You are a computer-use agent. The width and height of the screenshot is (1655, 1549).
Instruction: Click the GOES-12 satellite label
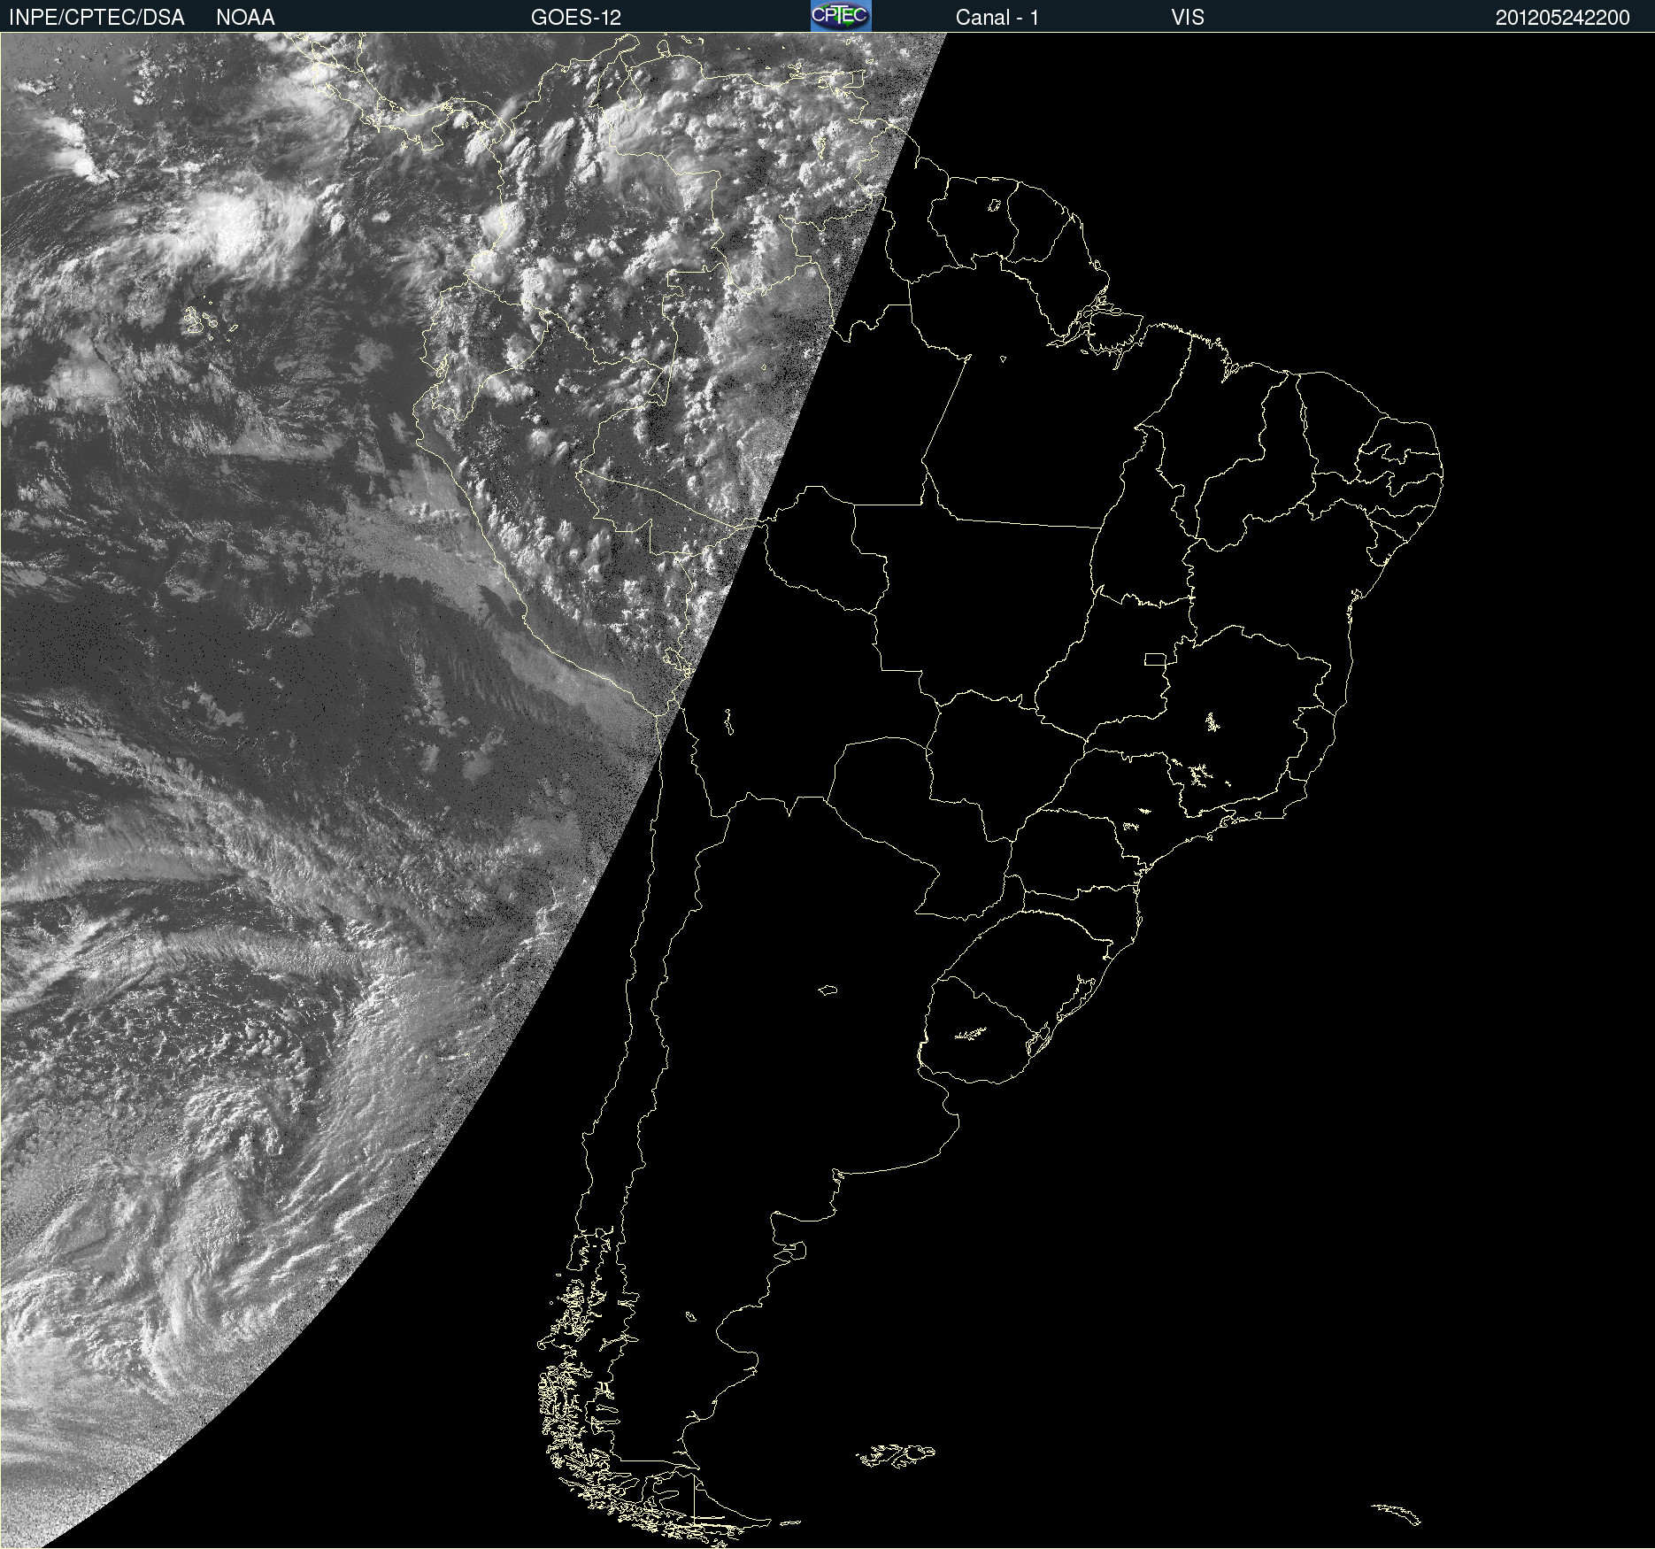[576, 17]
